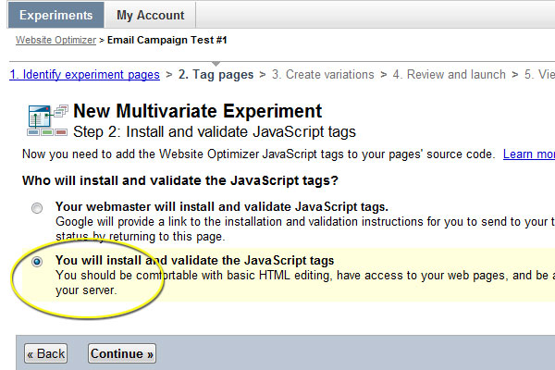Image resolution: width=555 pixels, height=370 pixels.
Task: Open the Experiments tab
Action: [55, 15]
